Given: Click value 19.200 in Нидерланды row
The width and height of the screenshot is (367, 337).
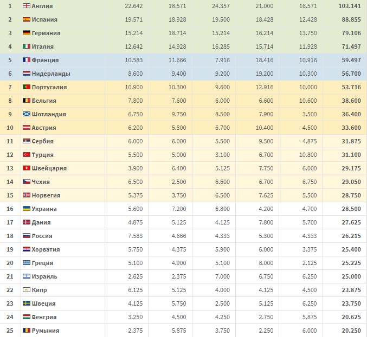Looking at the screenshot, I should click(x=265, y=74).
